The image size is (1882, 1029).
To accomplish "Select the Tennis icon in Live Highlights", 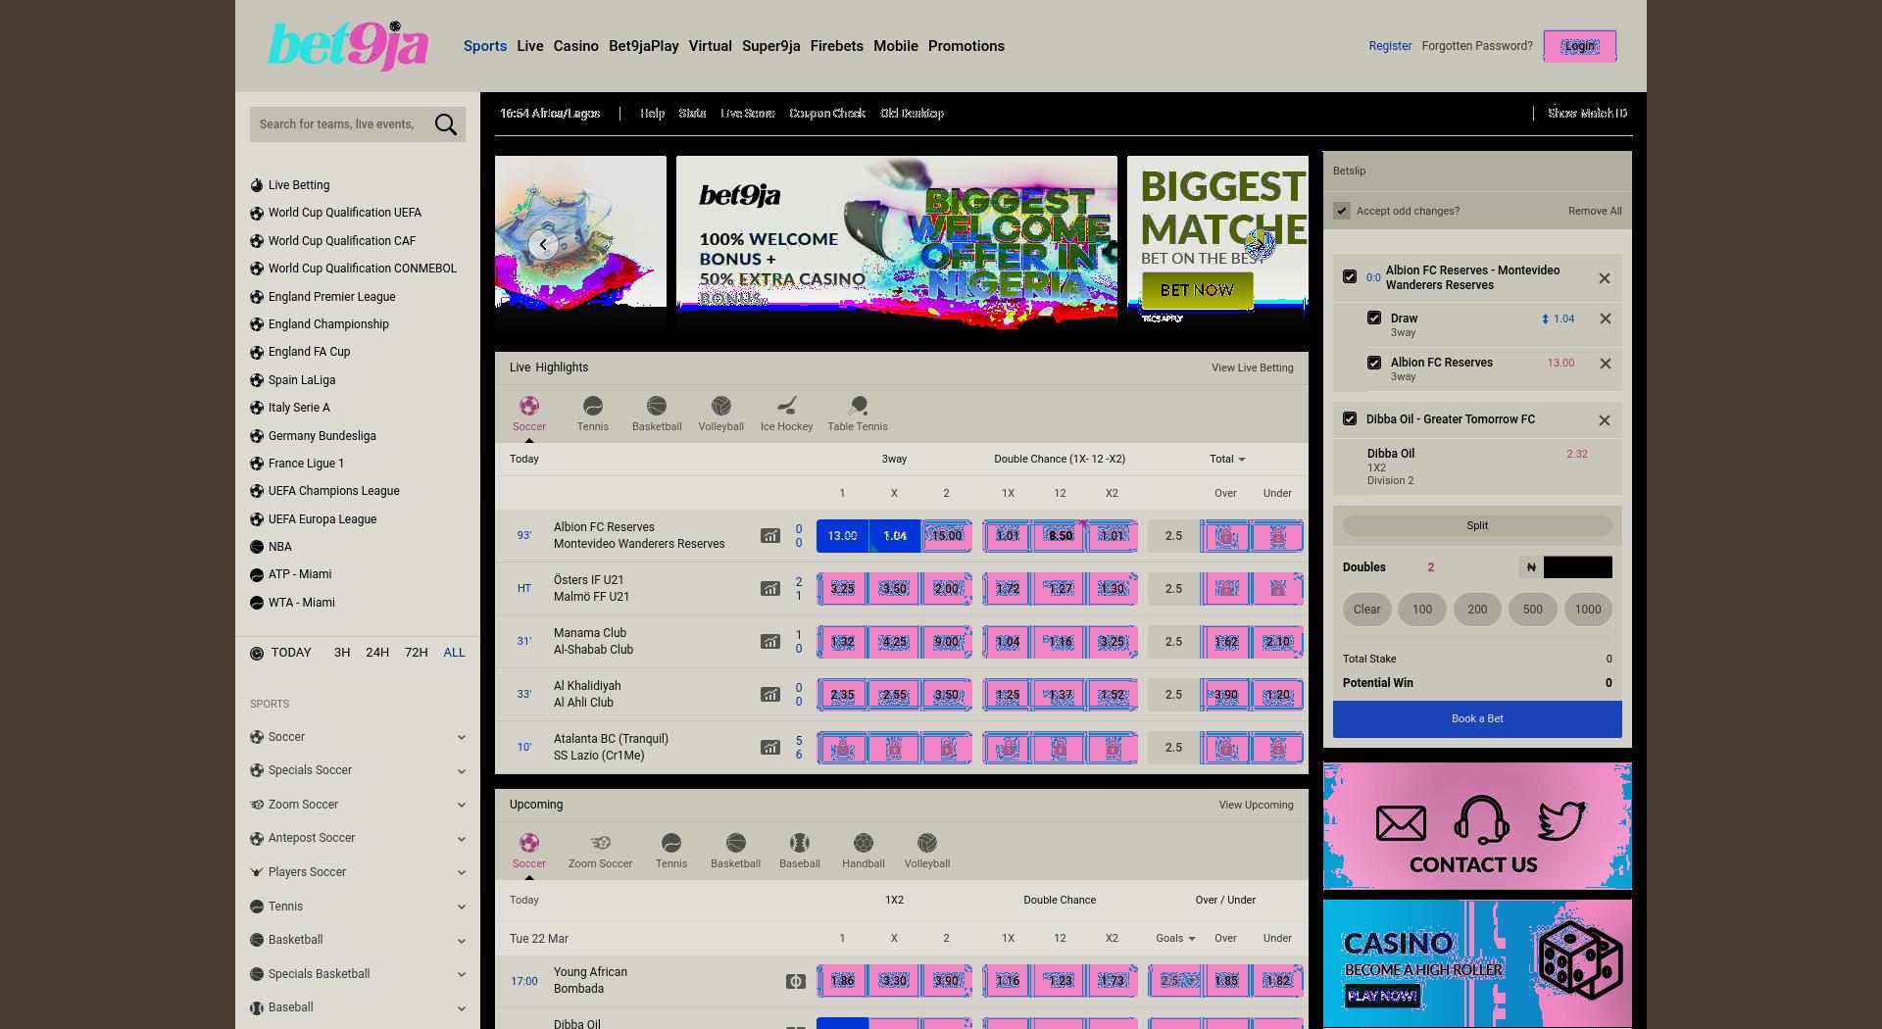I will click(x=592, y=406).
